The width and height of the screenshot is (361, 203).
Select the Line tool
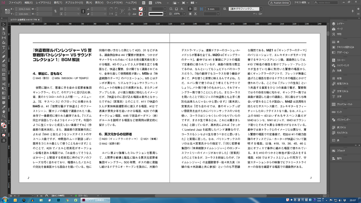pyautogui.click(x=4, y=52)
